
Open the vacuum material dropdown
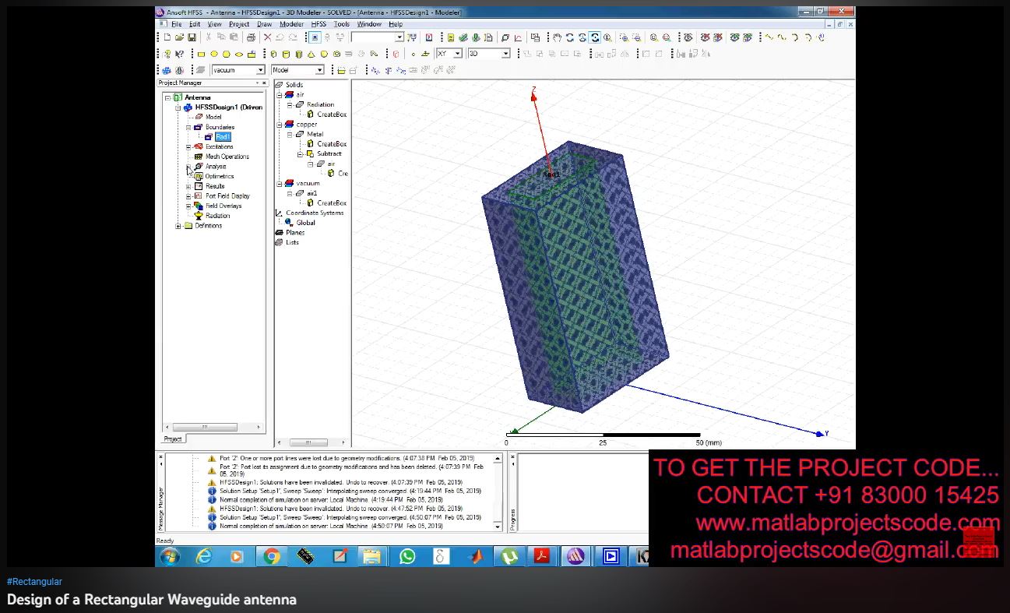[261, 70]
